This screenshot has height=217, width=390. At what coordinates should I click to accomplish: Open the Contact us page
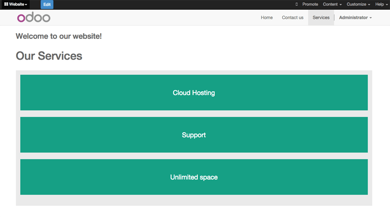point(292,18)
